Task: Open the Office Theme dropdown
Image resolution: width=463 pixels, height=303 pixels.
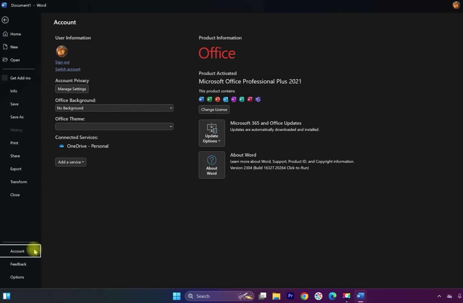Action: [x=114, y=127]
